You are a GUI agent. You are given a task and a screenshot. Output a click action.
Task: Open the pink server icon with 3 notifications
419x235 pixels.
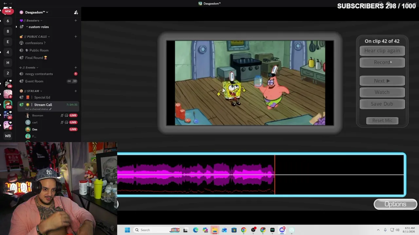8,94
